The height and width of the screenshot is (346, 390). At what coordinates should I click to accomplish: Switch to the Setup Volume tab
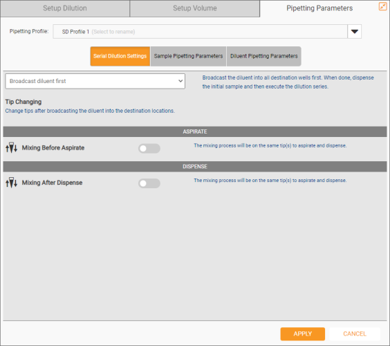195,8
